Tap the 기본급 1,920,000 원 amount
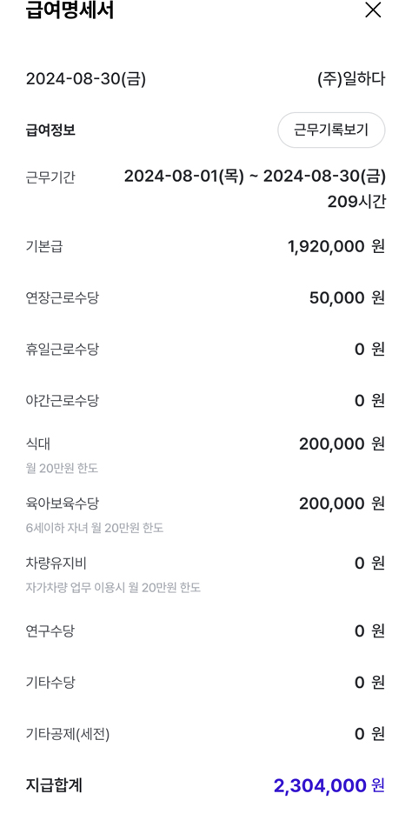Image resolution: width=412 pixels, height=834 pixels. (336, 246)
